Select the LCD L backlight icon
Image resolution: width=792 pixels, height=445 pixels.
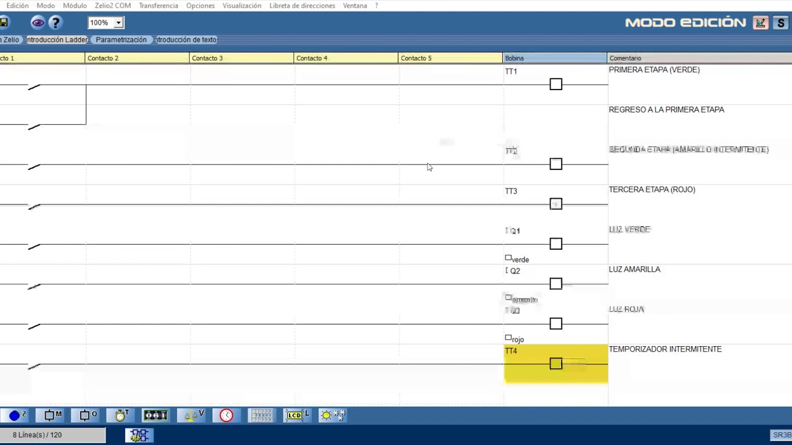pyautogui.click(x=297, y=415)
